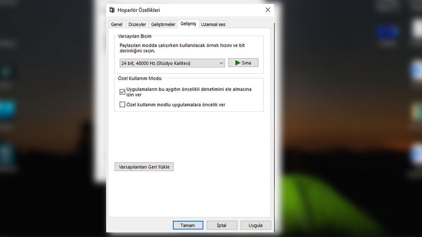Viewport: 422px width, 237px height.
Task: Select the Geliştirmeler tab
Action: click(163, 24)
